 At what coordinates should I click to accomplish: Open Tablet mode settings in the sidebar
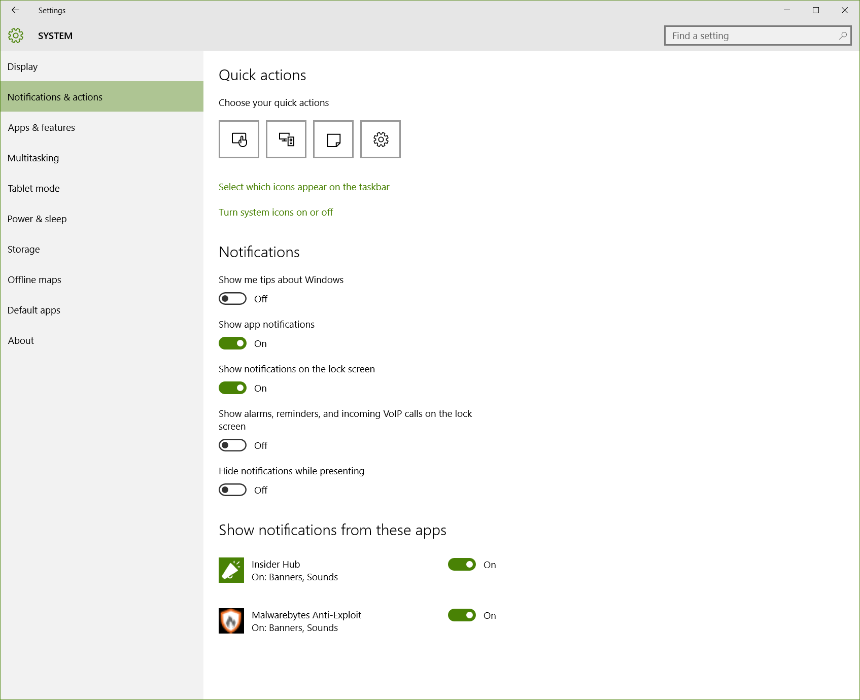[x=102, y=188]
